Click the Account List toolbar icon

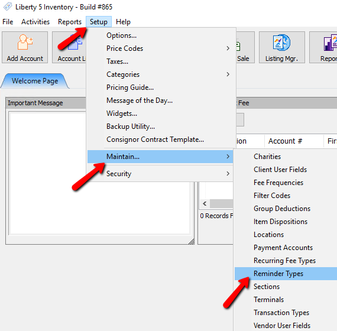point(69,47)
